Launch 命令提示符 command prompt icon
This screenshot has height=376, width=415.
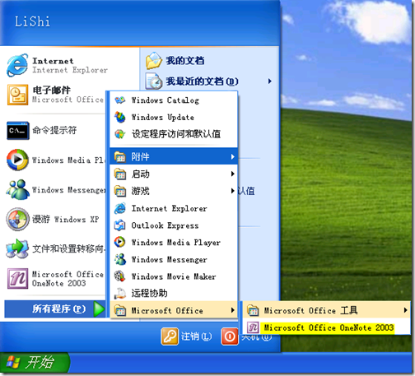(18, 131)
